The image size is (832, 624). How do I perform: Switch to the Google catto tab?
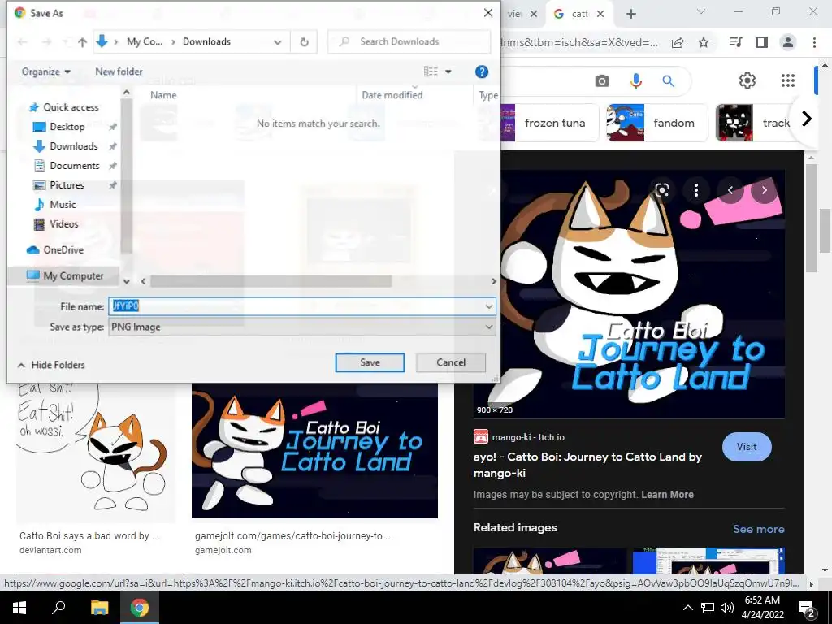(579, 14)
